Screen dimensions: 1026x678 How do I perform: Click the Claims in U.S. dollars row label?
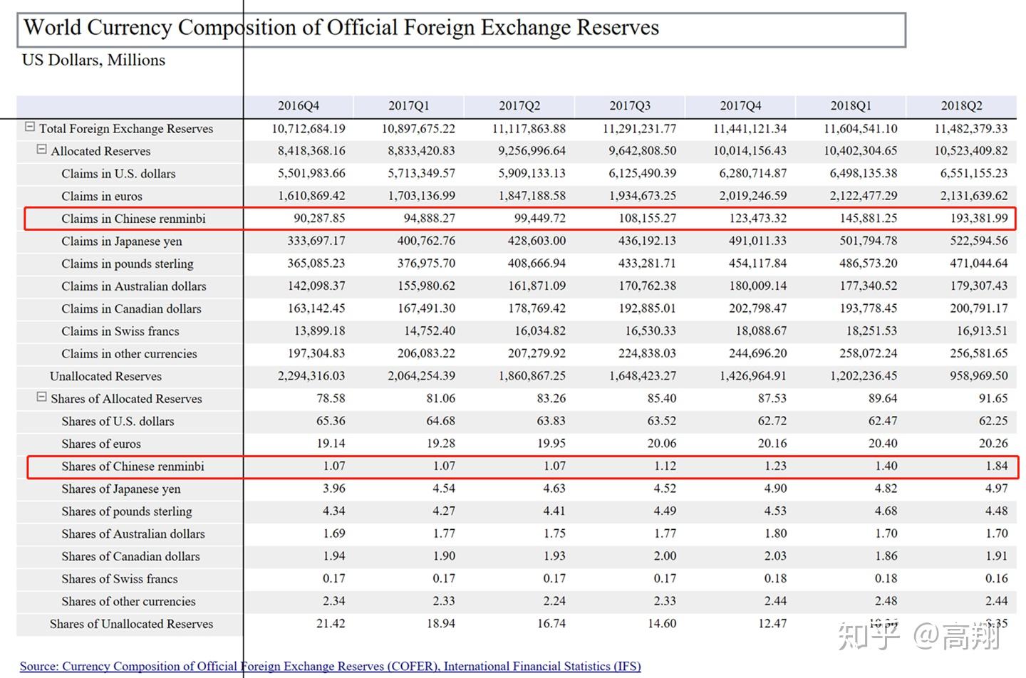click(118, 174)
